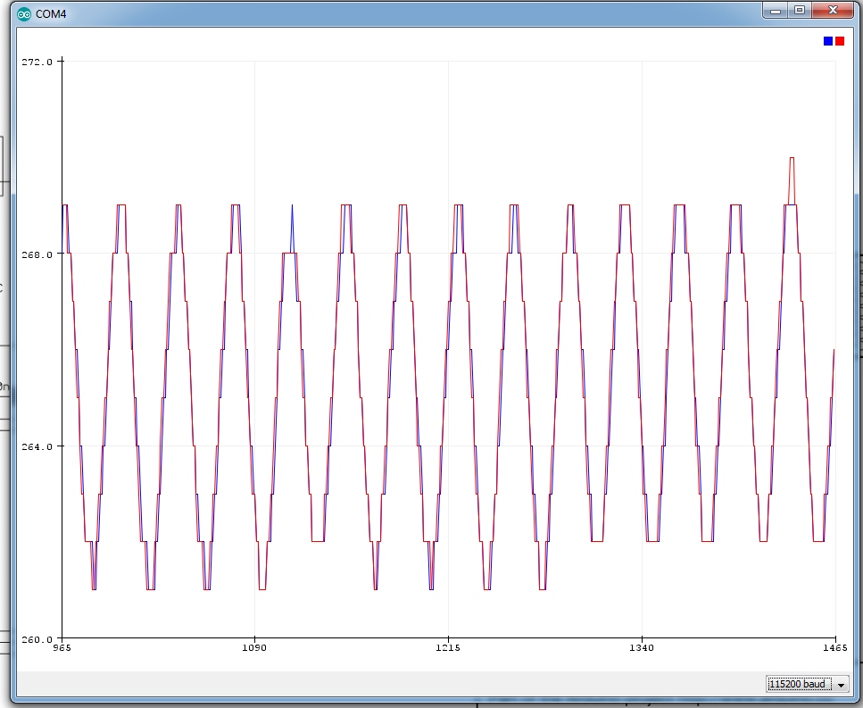Click the 965 x-axis label

pos(62,648)
